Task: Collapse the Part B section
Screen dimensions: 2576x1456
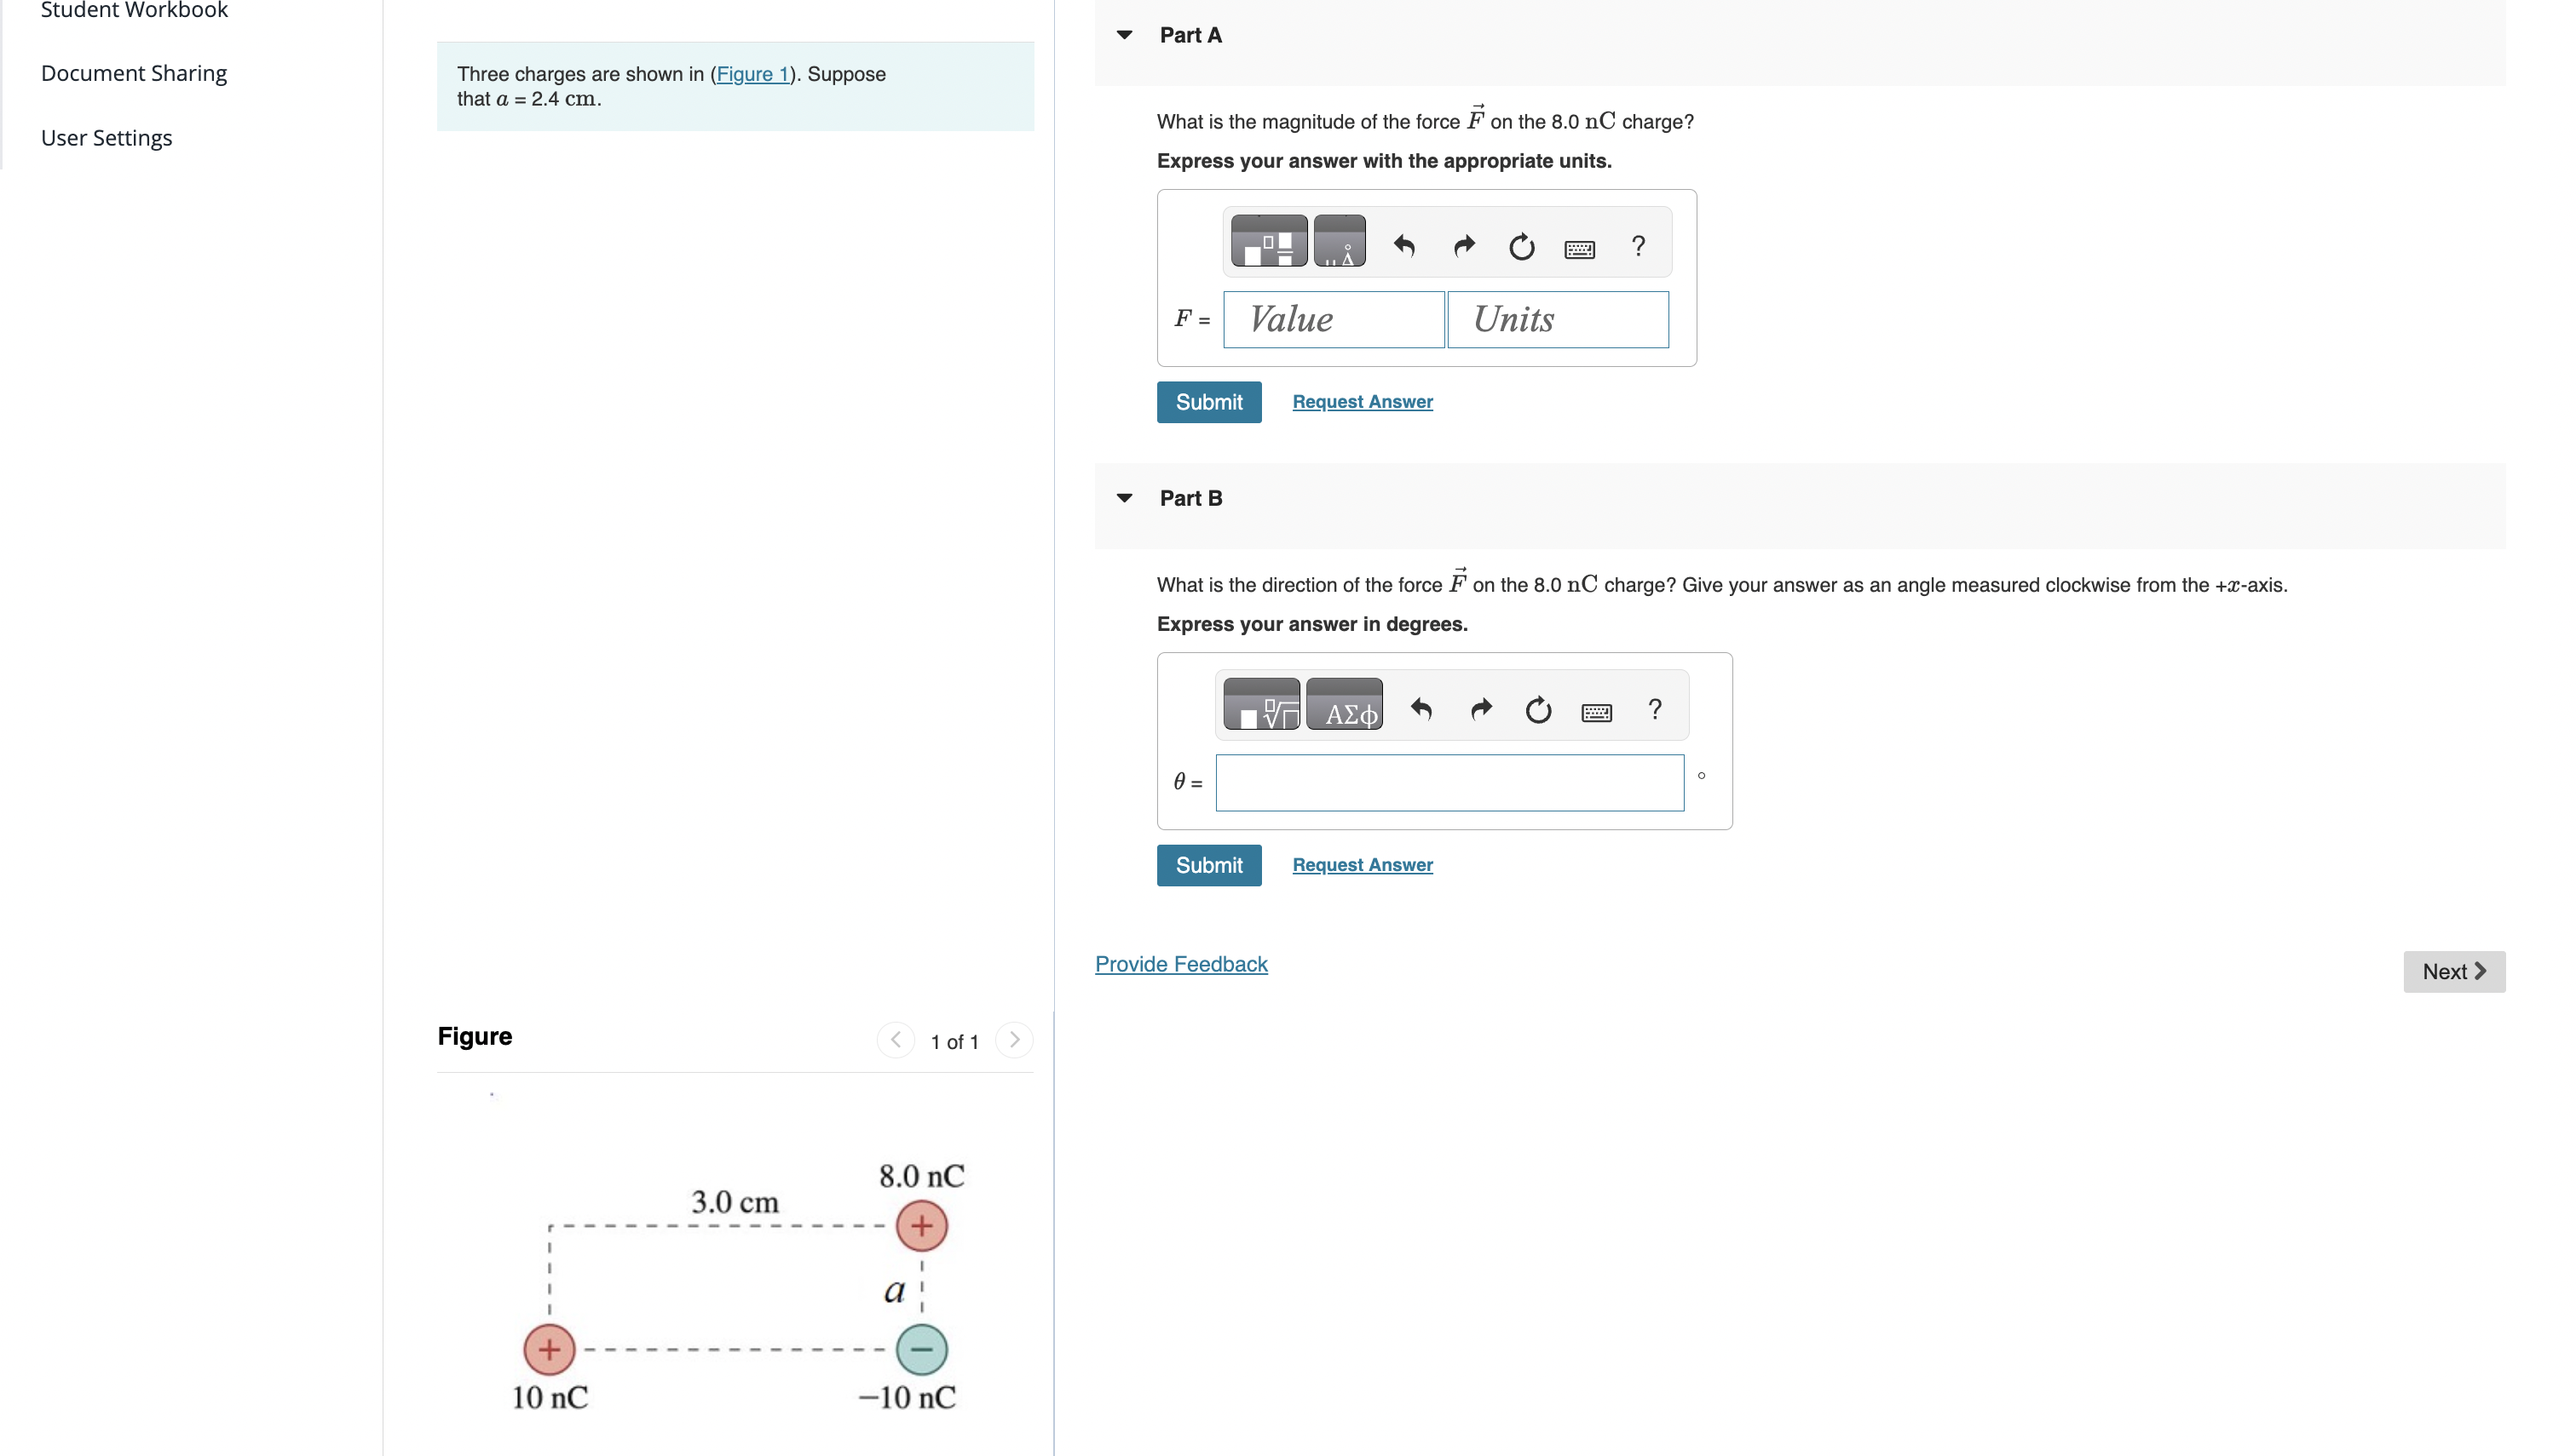Action: (x=1125, y=497)
